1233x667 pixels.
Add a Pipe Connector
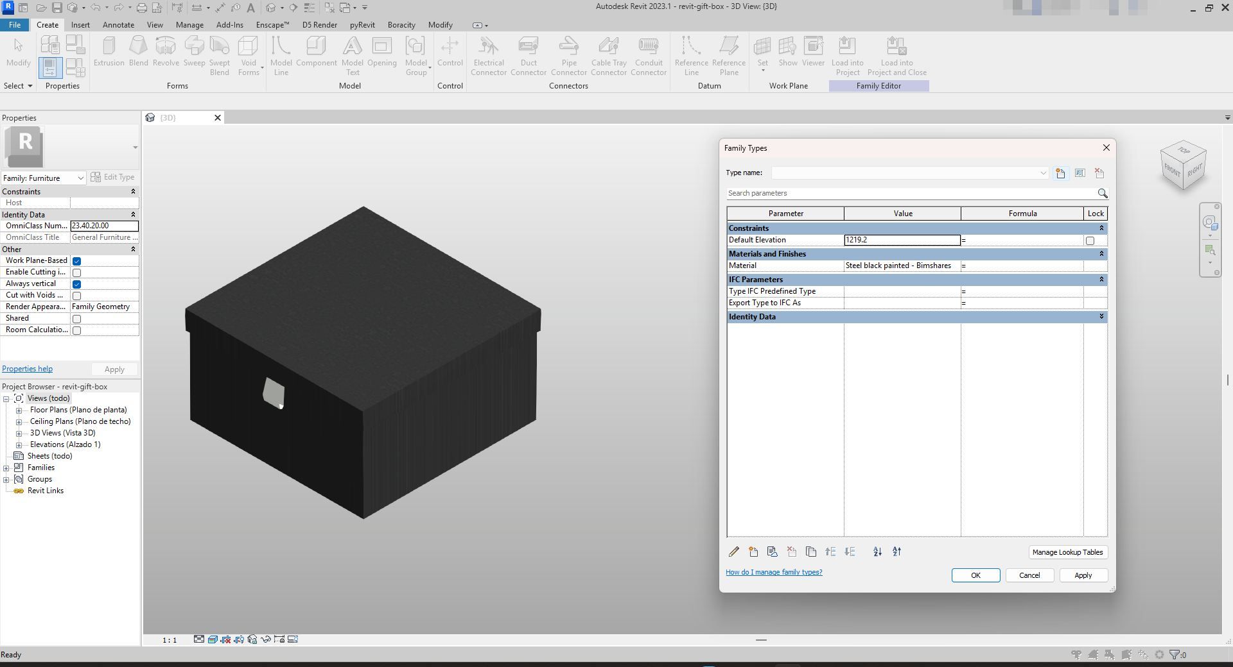coord(568,56)
